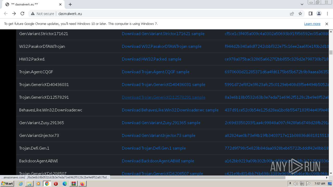Download the Gen:Variant.Injector.73 sample
Image resolution: width=333 pixels, height=187 pixels.
coord(159,136)
